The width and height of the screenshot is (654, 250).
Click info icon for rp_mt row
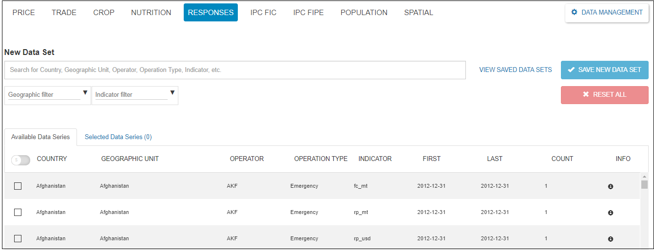610,213
